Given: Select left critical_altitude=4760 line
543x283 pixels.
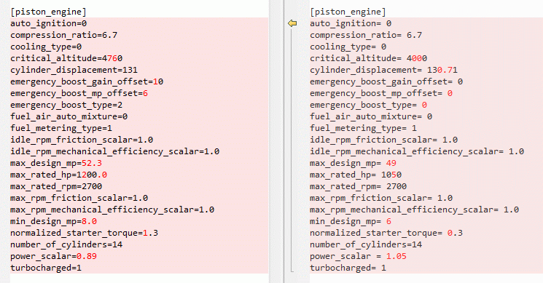Looking at the screenshot, I should [66, 58].
